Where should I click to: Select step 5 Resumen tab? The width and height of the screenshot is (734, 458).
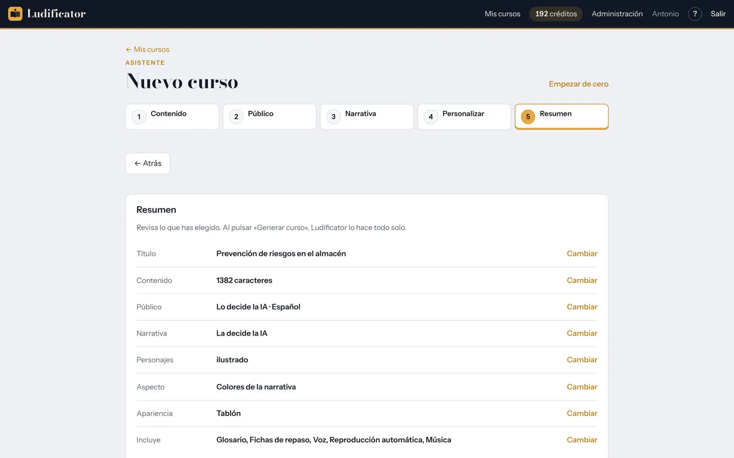562,116
